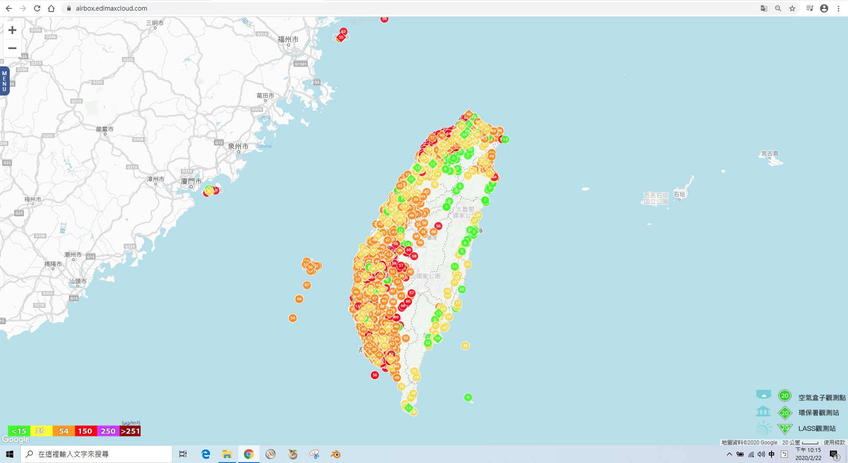848x463 pixels.
Task: Open Chrome's three-dot menu
Action: click(x=838, y=8)
